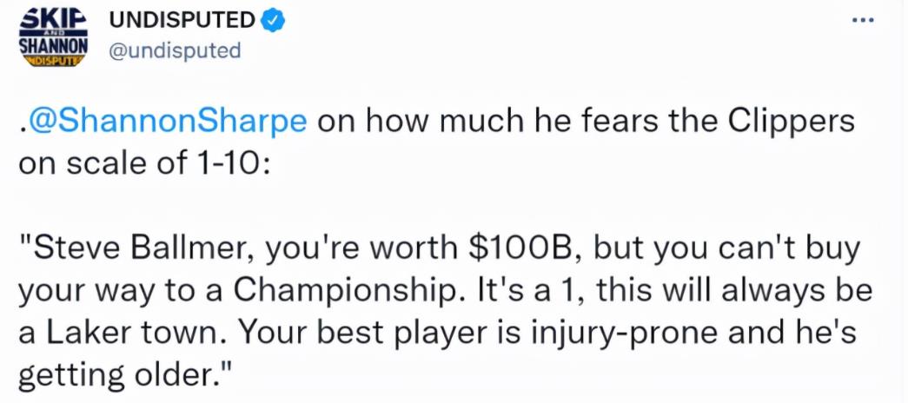Open the @undisputed handle link
This screenshot has height=403, width=908.
tap(174, 51)
